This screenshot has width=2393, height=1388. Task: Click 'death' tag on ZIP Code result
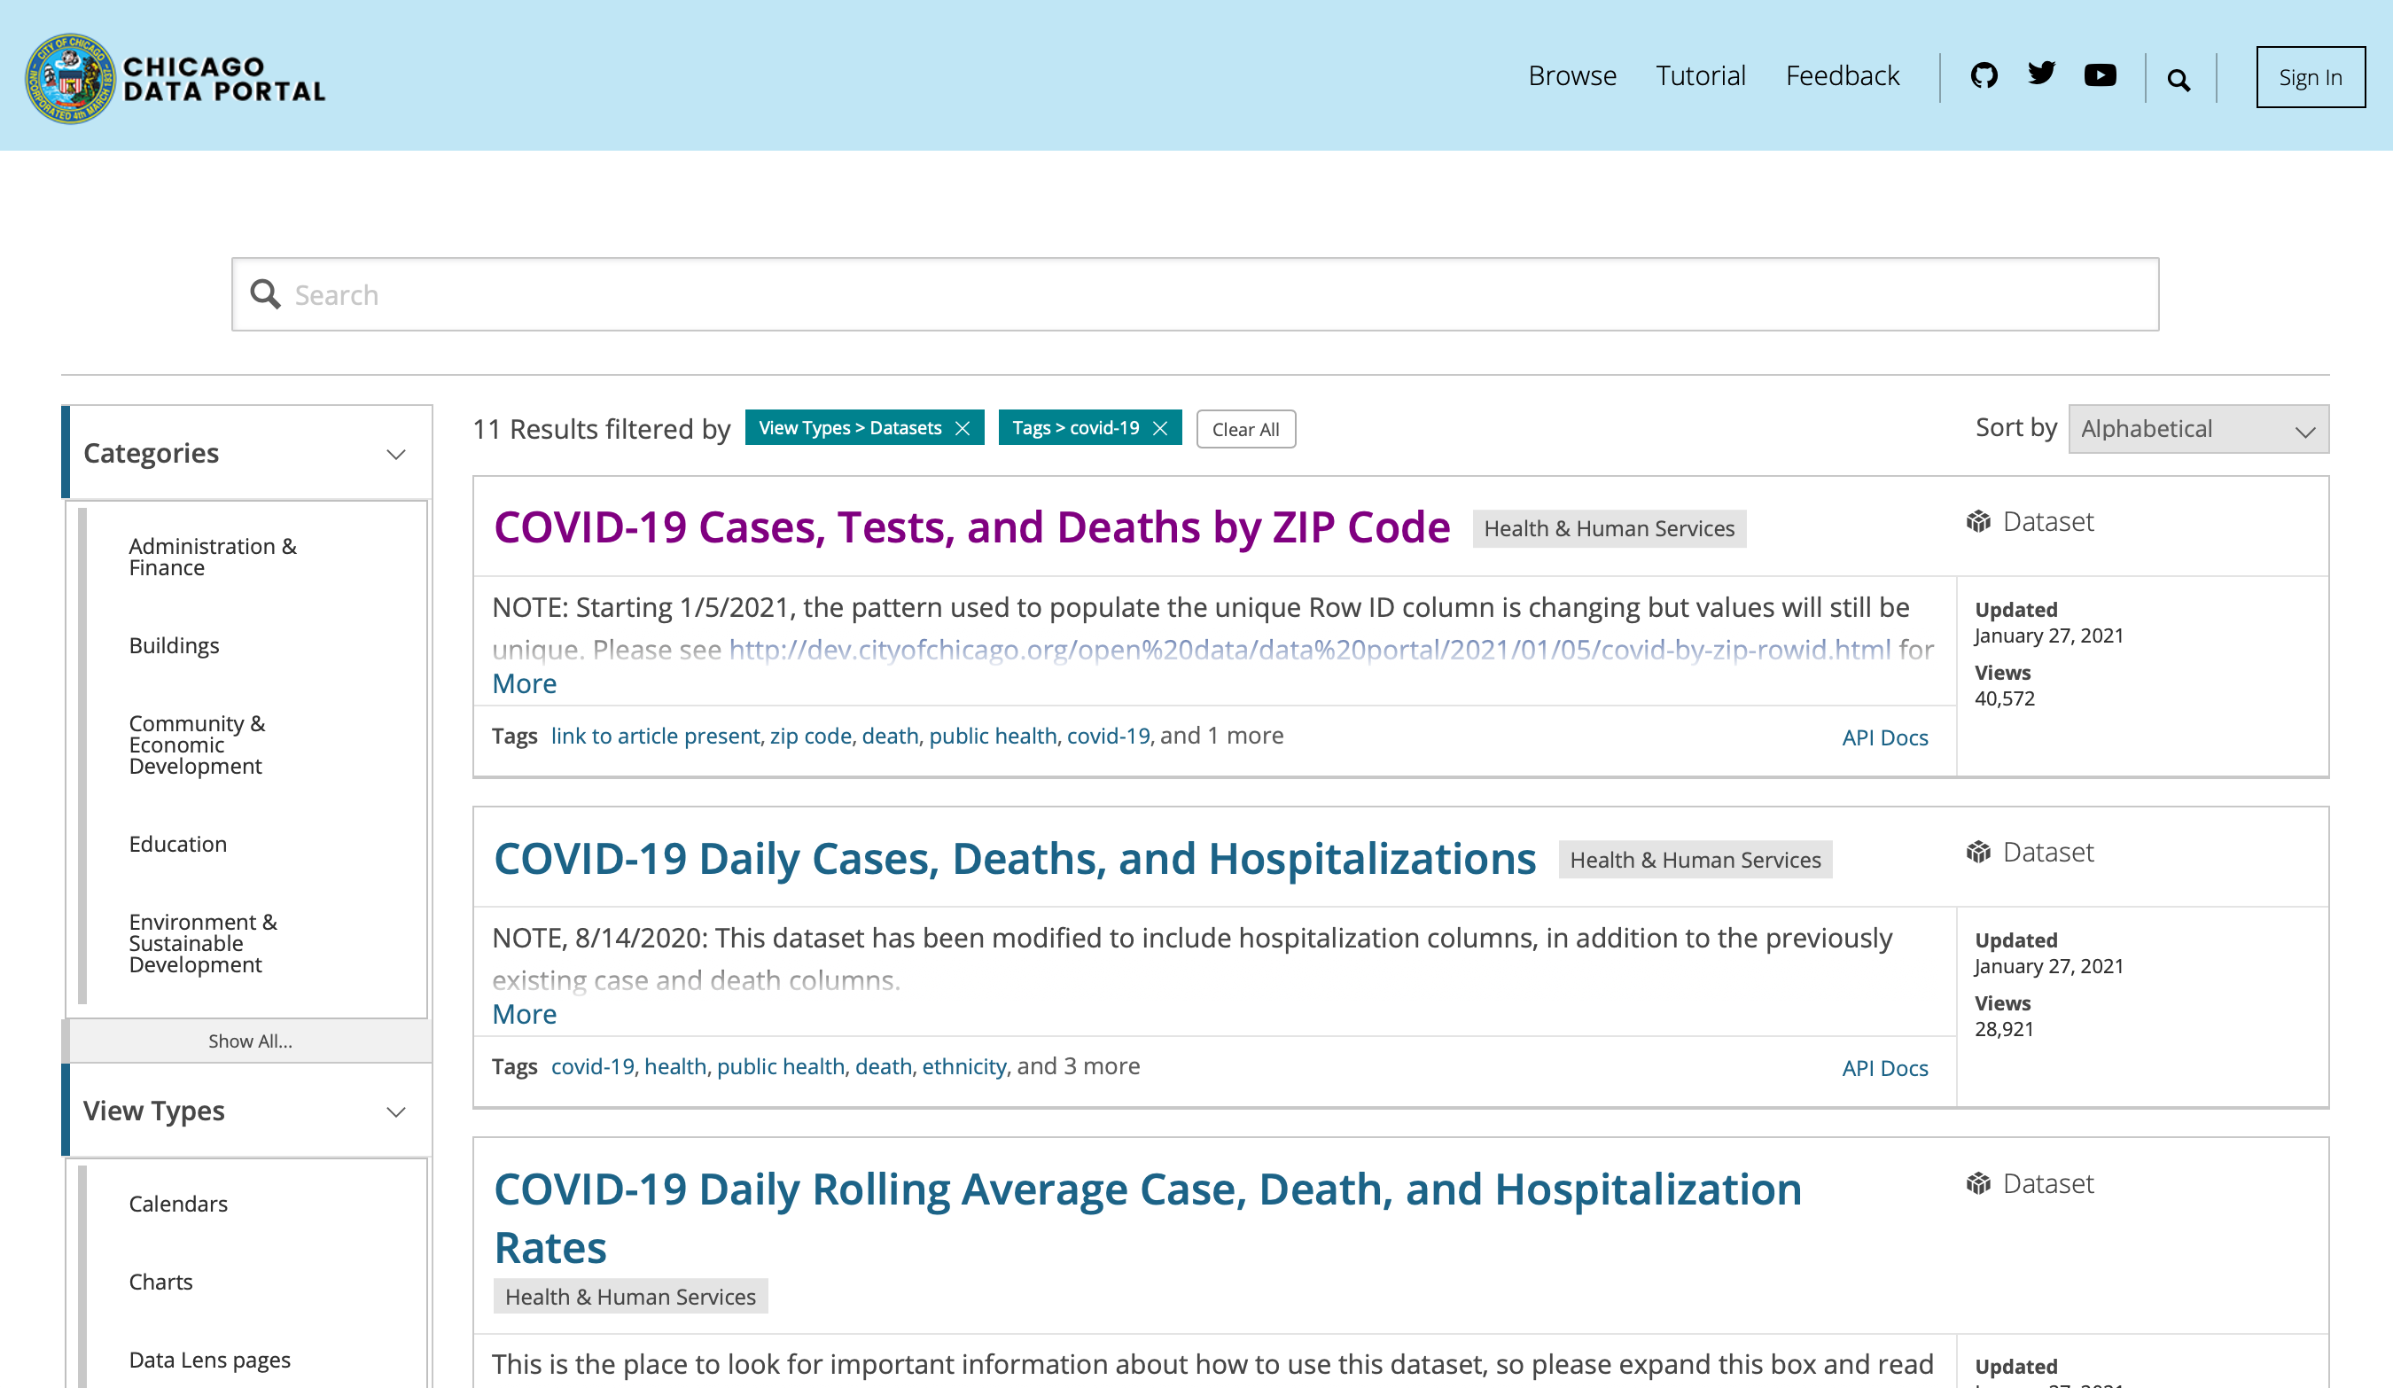tap(890, 736)
